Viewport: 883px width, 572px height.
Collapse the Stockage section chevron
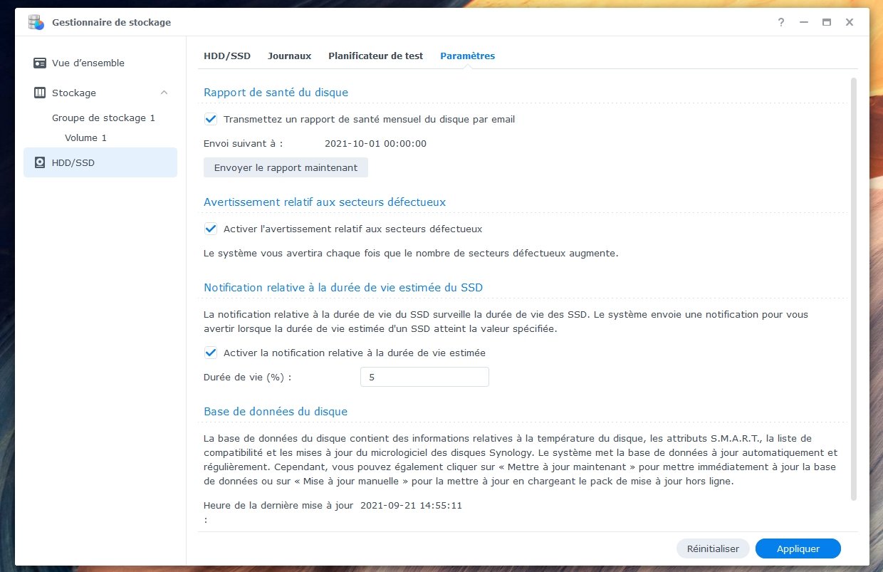click(x=164, y=93)
